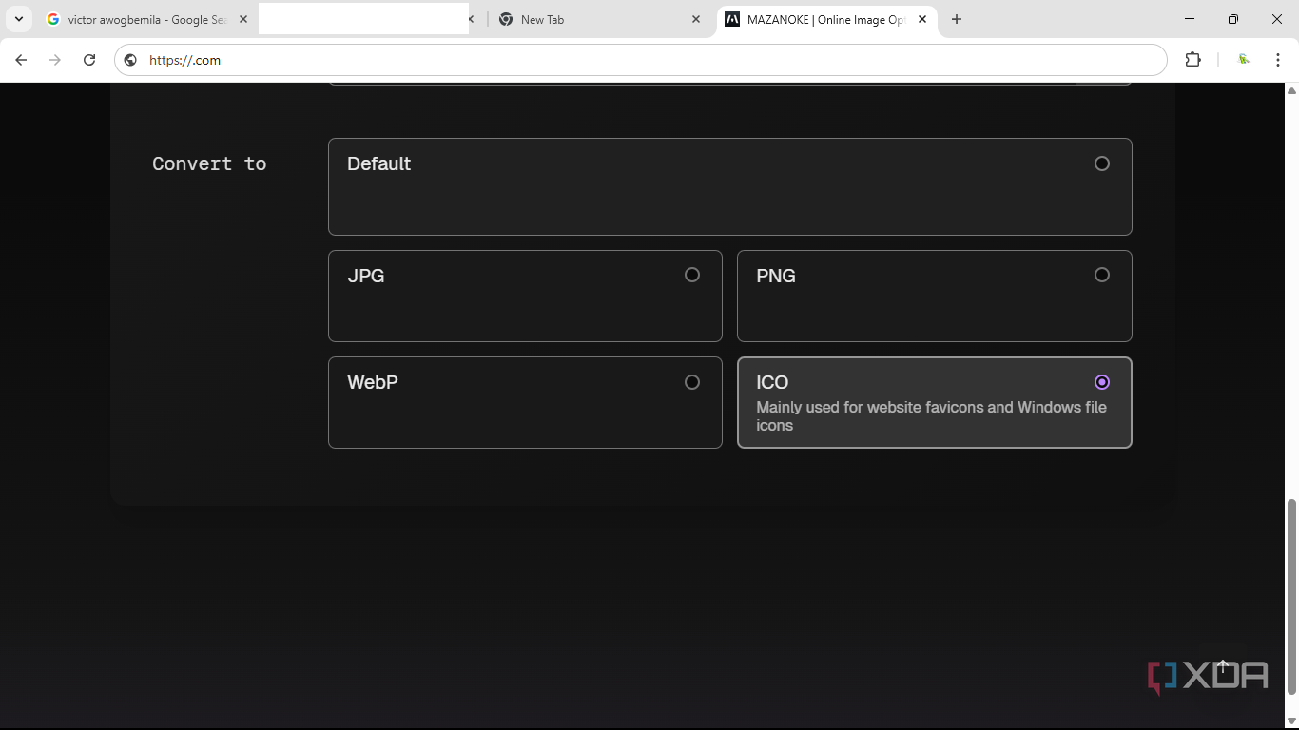
Task: Open Chrome's three-dot menu
Action: (1278, 60)
